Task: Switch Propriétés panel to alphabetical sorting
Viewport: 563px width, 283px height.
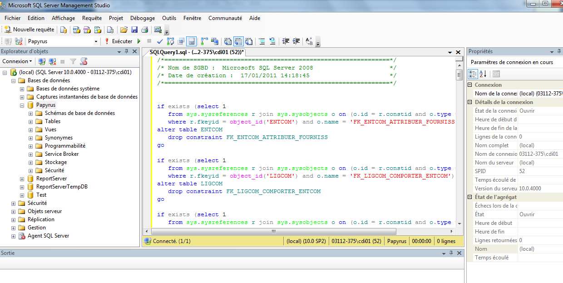Action: (483, 74)
